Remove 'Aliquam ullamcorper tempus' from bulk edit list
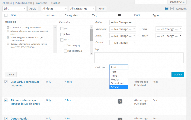Screen dimensions: 191x120 point(8,31)
